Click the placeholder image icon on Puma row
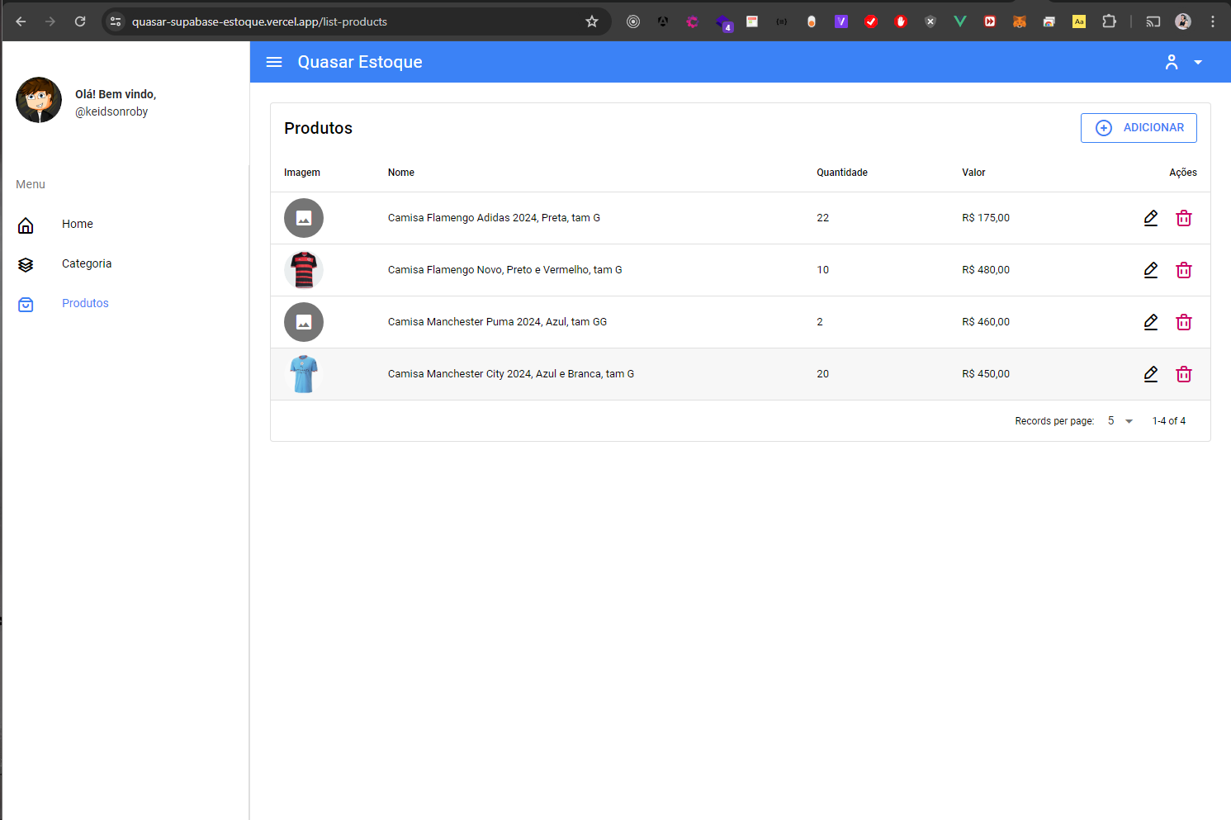This screenshot has width=1231, height=820. tap(303, 322)
